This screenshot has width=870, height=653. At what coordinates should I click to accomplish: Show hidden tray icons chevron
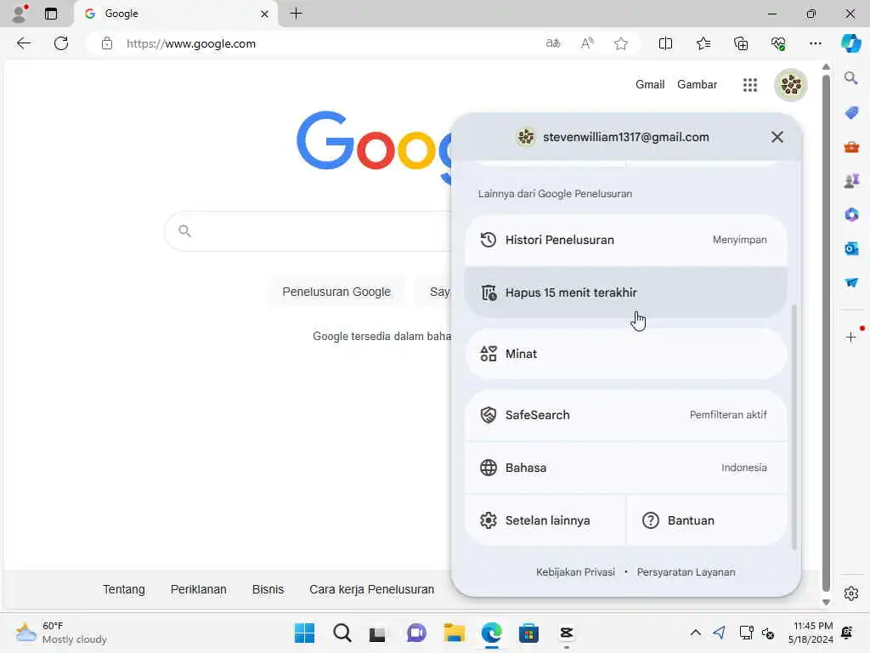coord(695,633)
